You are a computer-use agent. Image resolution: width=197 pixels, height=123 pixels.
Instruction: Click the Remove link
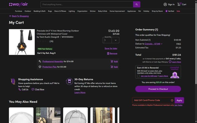(x=114, y=54)
